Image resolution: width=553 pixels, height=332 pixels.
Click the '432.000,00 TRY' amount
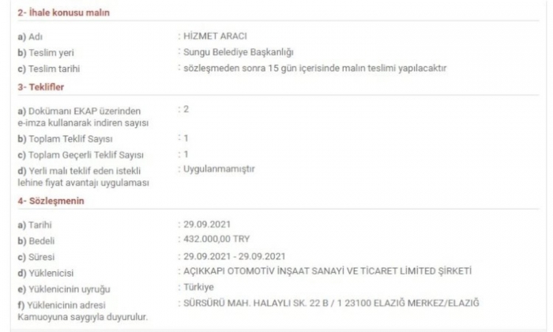[216, 240]
